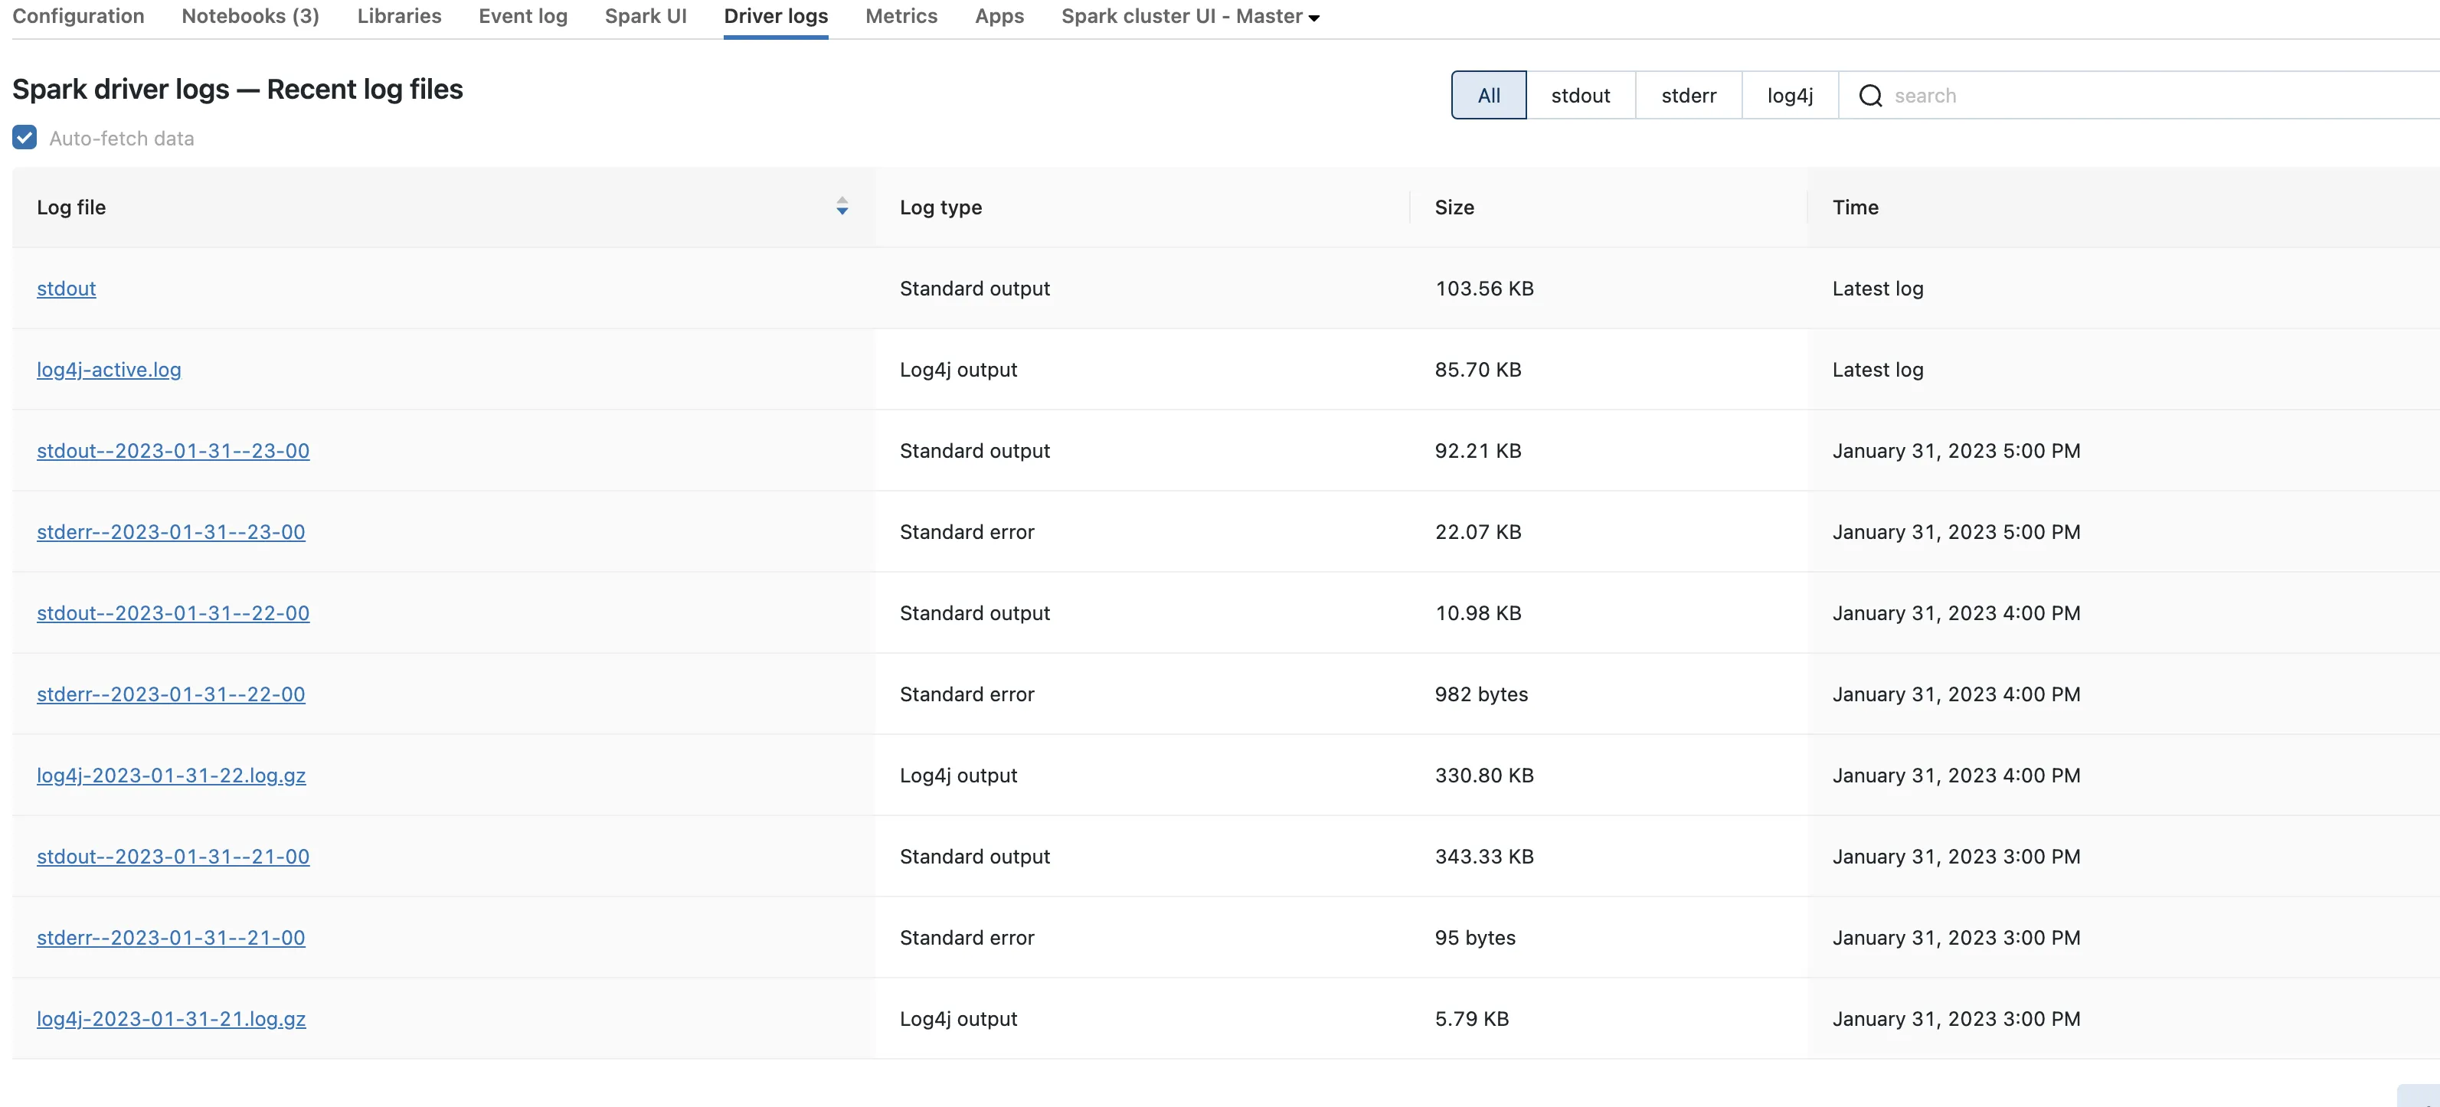The width and height of the screenshot is (2440, 1107).
Task: Select the All log filter
Action: point(1488,96)
